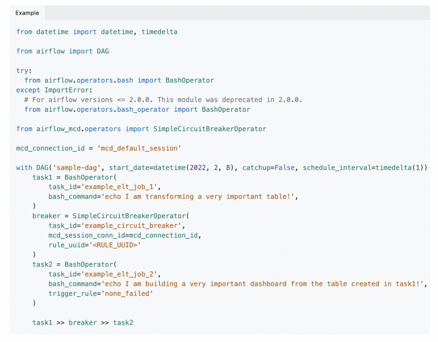Click the 'example_elt_job_1' task id
Viewport: 438px width, 342px height.
(x=119, y=187)
